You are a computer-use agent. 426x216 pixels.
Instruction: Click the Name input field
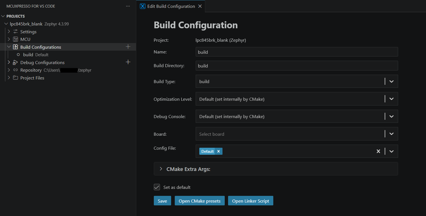click(297, 52)
